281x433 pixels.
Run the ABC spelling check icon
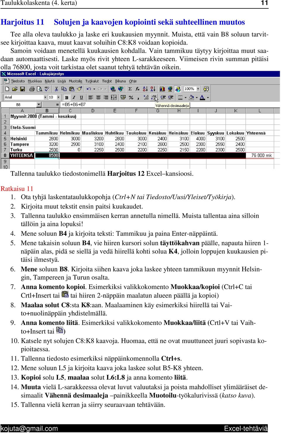(47, 89)
